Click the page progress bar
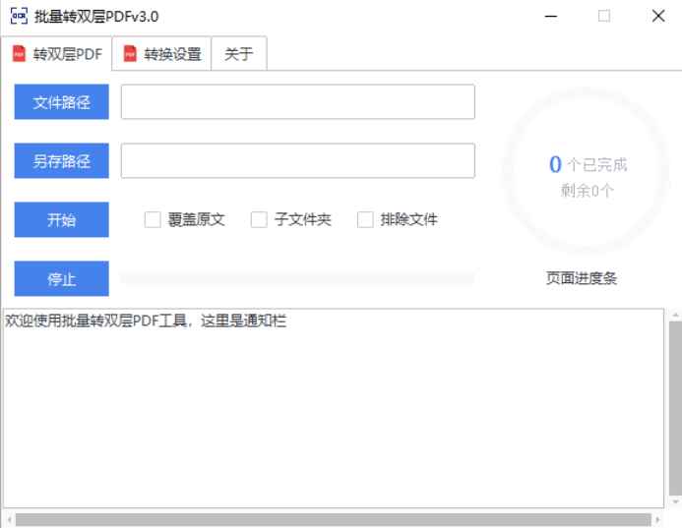The height and width of the screenshot is (528, 682). (x=298, y=278)
